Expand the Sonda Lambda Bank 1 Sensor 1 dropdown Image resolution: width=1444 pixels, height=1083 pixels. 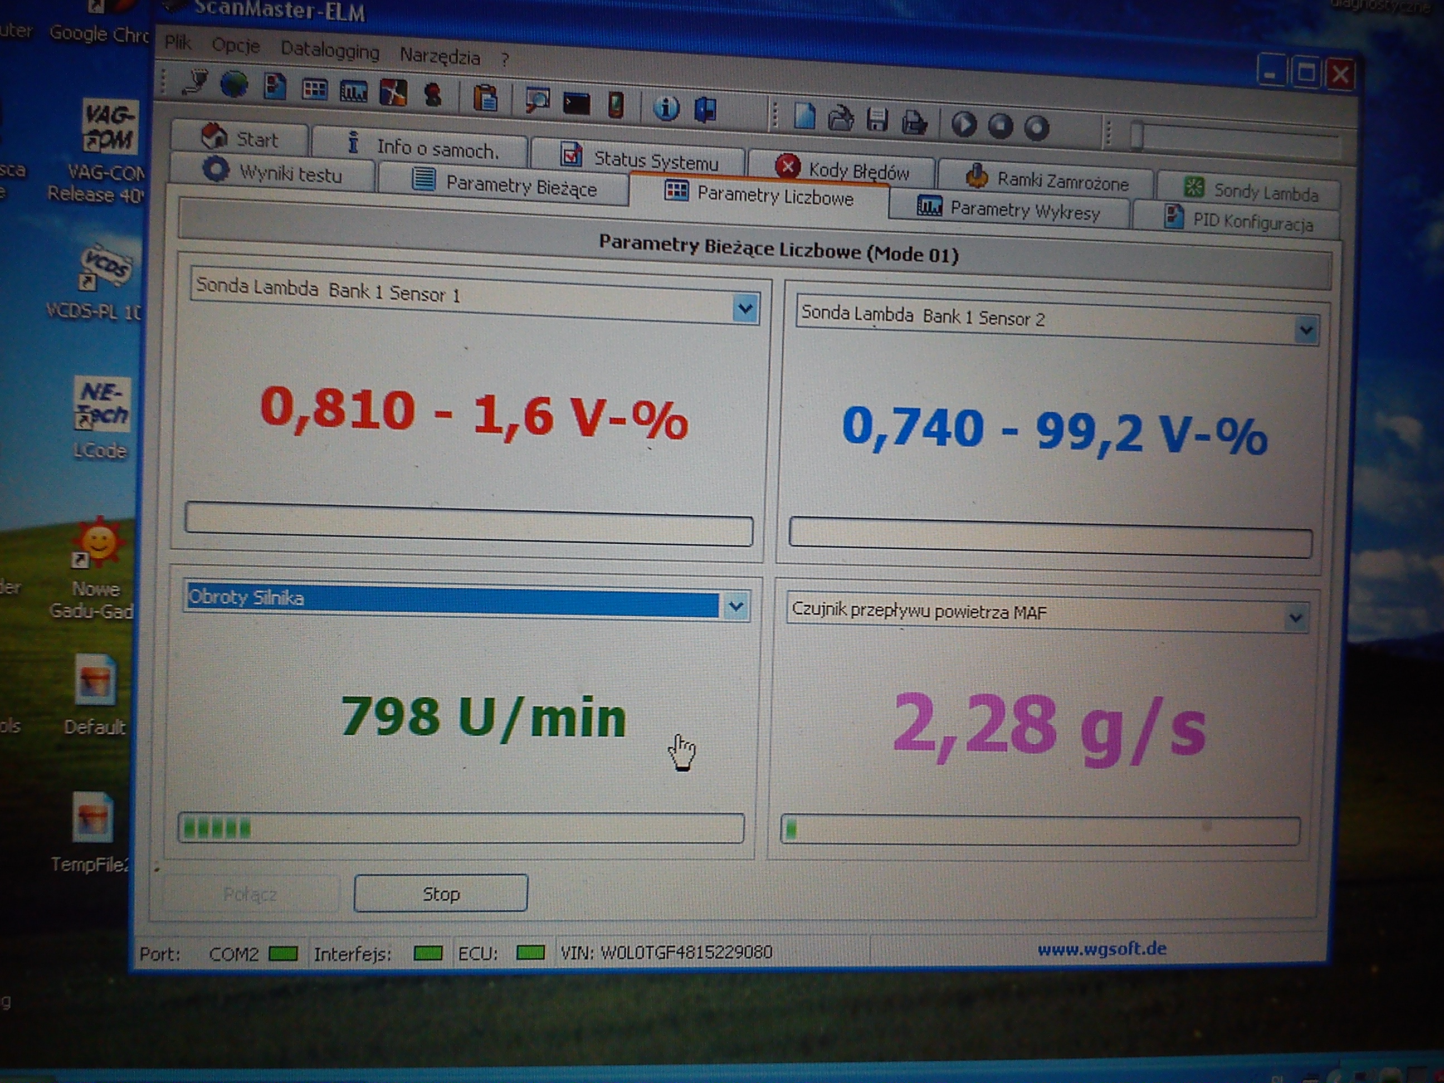point(745,308)
